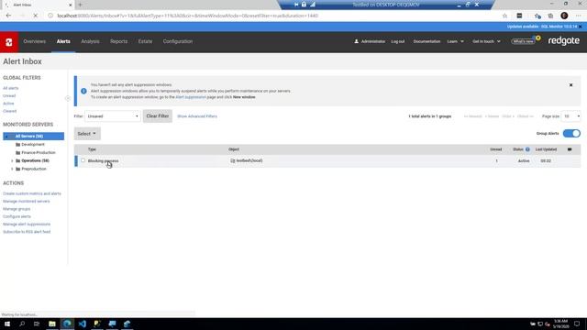Click the Operations folder icon

pyautogui.click(x=17, y=160)
